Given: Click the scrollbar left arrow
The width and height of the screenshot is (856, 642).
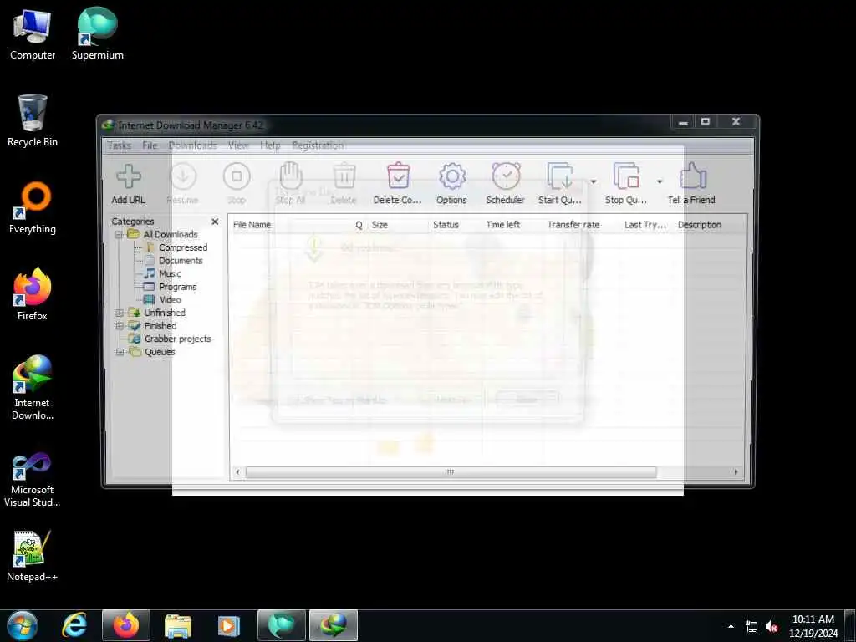Looking at the screenshot, I should [237, 472].
